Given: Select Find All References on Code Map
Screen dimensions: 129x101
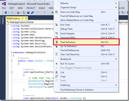Looking at the screenshot, I should 86,16.
